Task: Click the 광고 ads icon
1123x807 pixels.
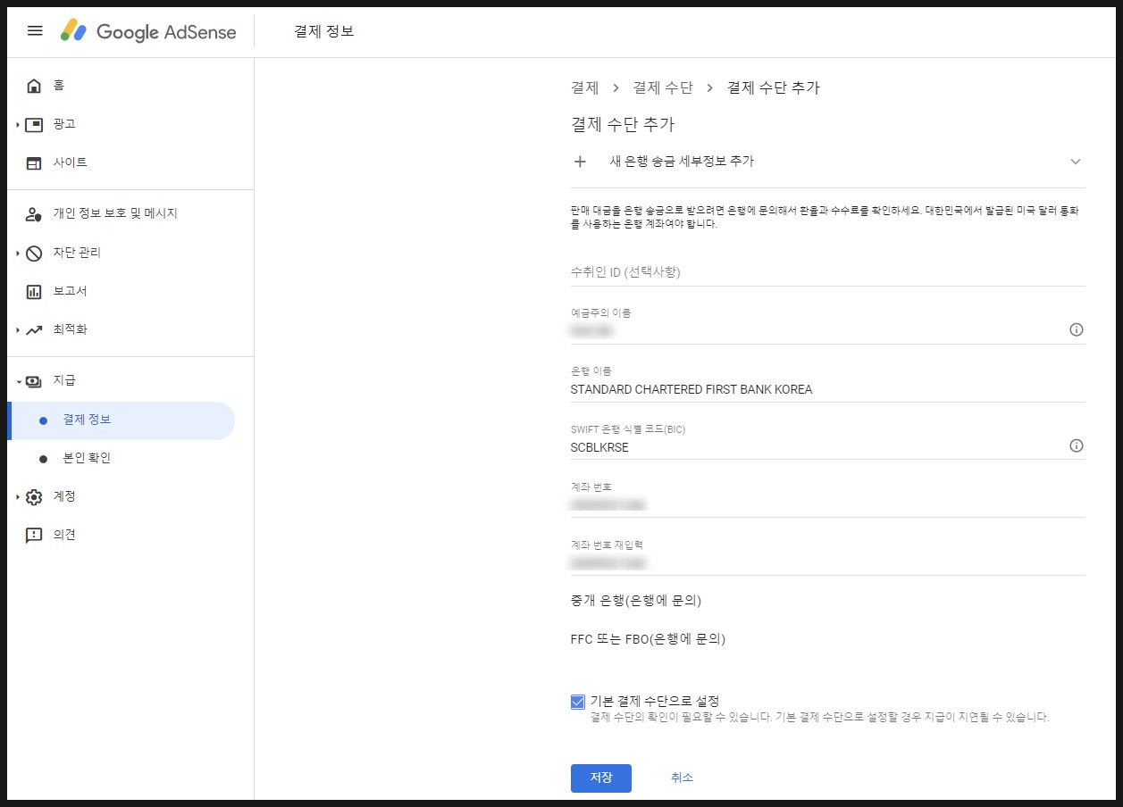Action: pyautogui.click(x=34, y=124)
